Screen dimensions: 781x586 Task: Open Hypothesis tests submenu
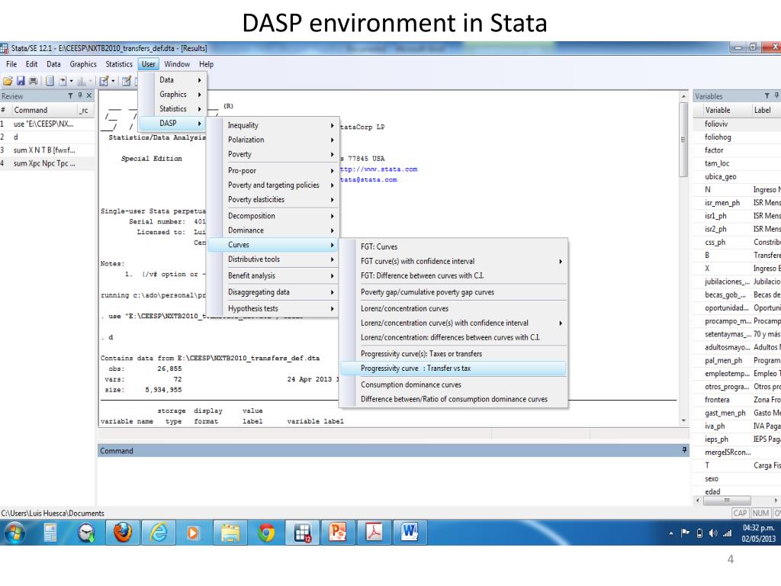(273, 308)
